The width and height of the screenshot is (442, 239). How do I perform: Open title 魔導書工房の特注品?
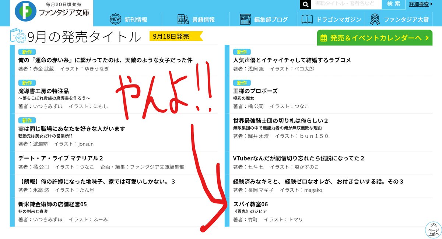(43, 91)
